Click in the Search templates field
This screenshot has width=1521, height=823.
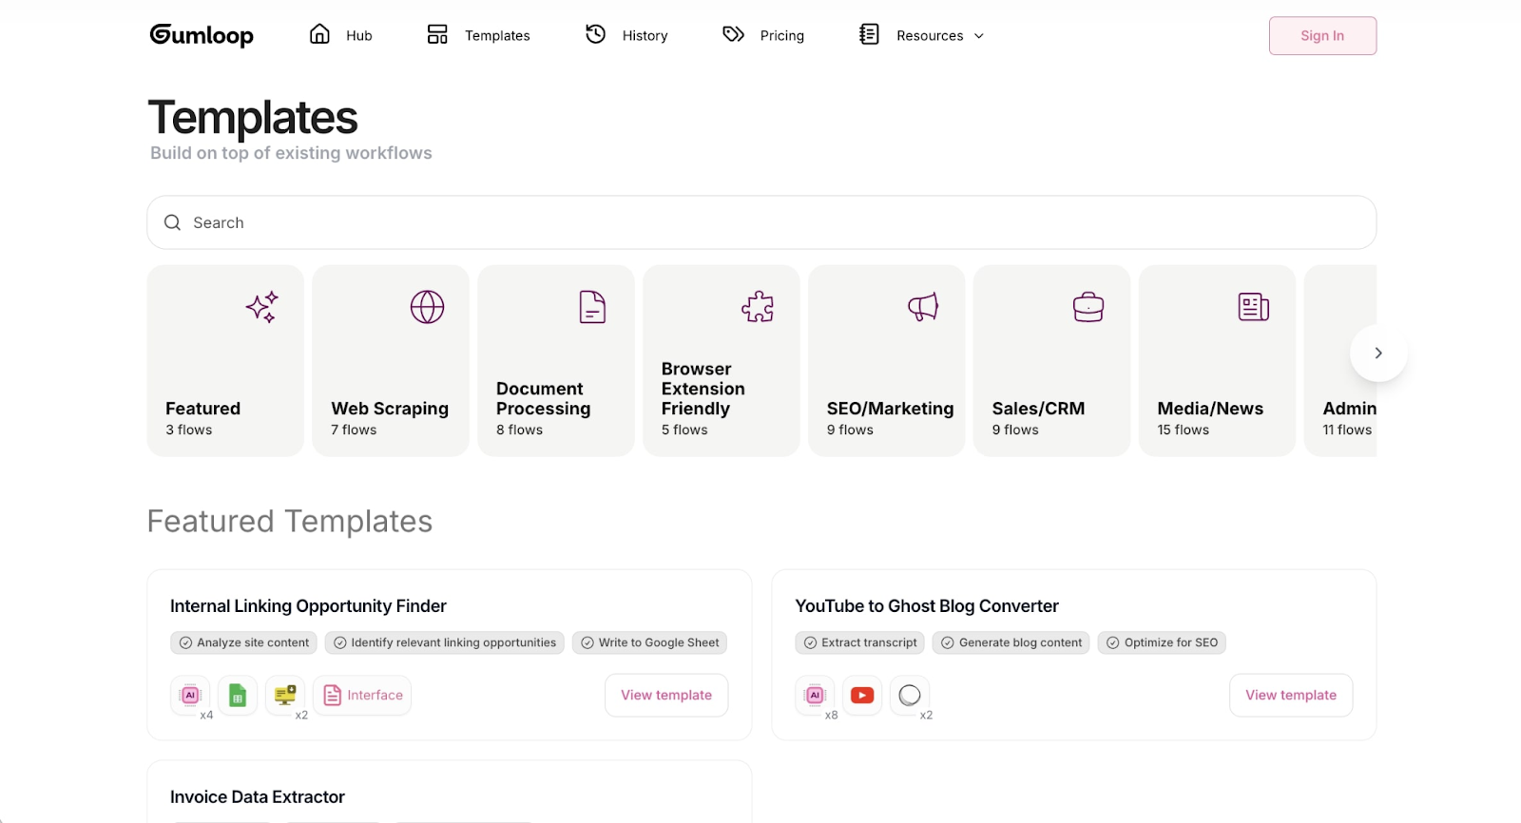coord(761,222)
